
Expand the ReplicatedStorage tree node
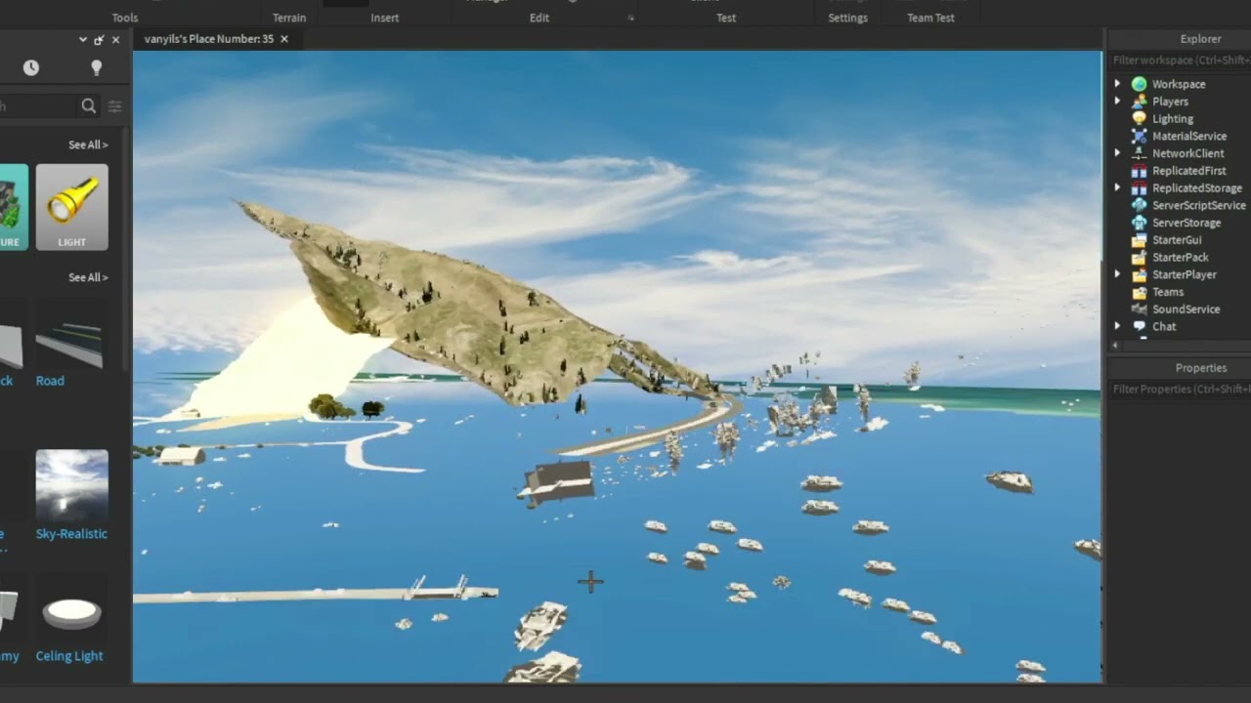1117,187
